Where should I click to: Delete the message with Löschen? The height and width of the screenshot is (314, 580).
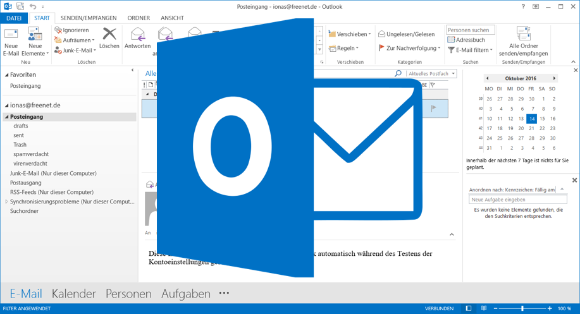click(x=109, y=38)
